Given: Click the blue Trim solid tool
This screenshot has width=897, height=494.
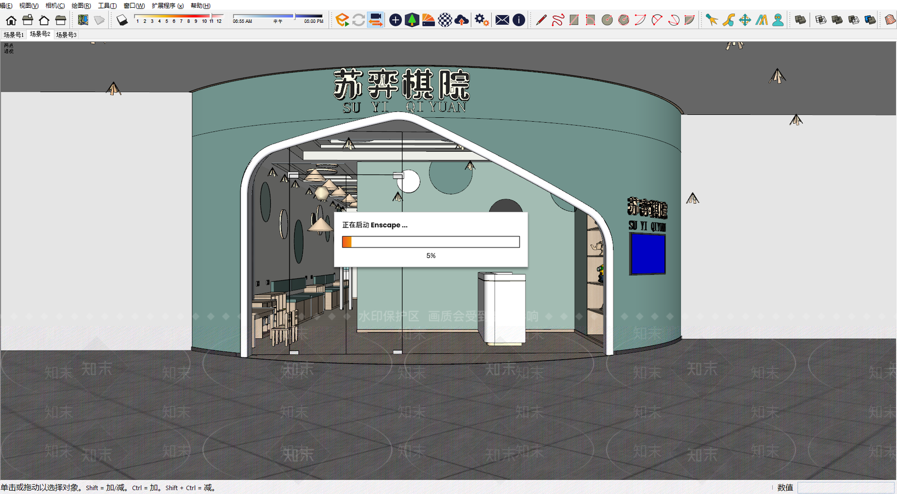Looking at the screenshot, I should pyautogui.click(x=870, y=20).
